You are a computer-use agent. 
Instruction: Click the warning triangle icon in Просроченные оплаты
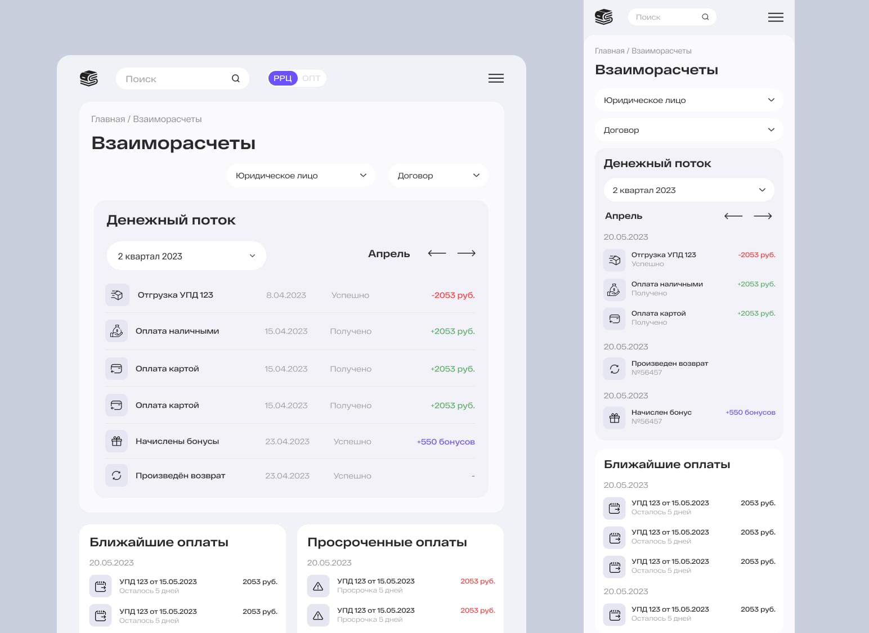[318, 586]
